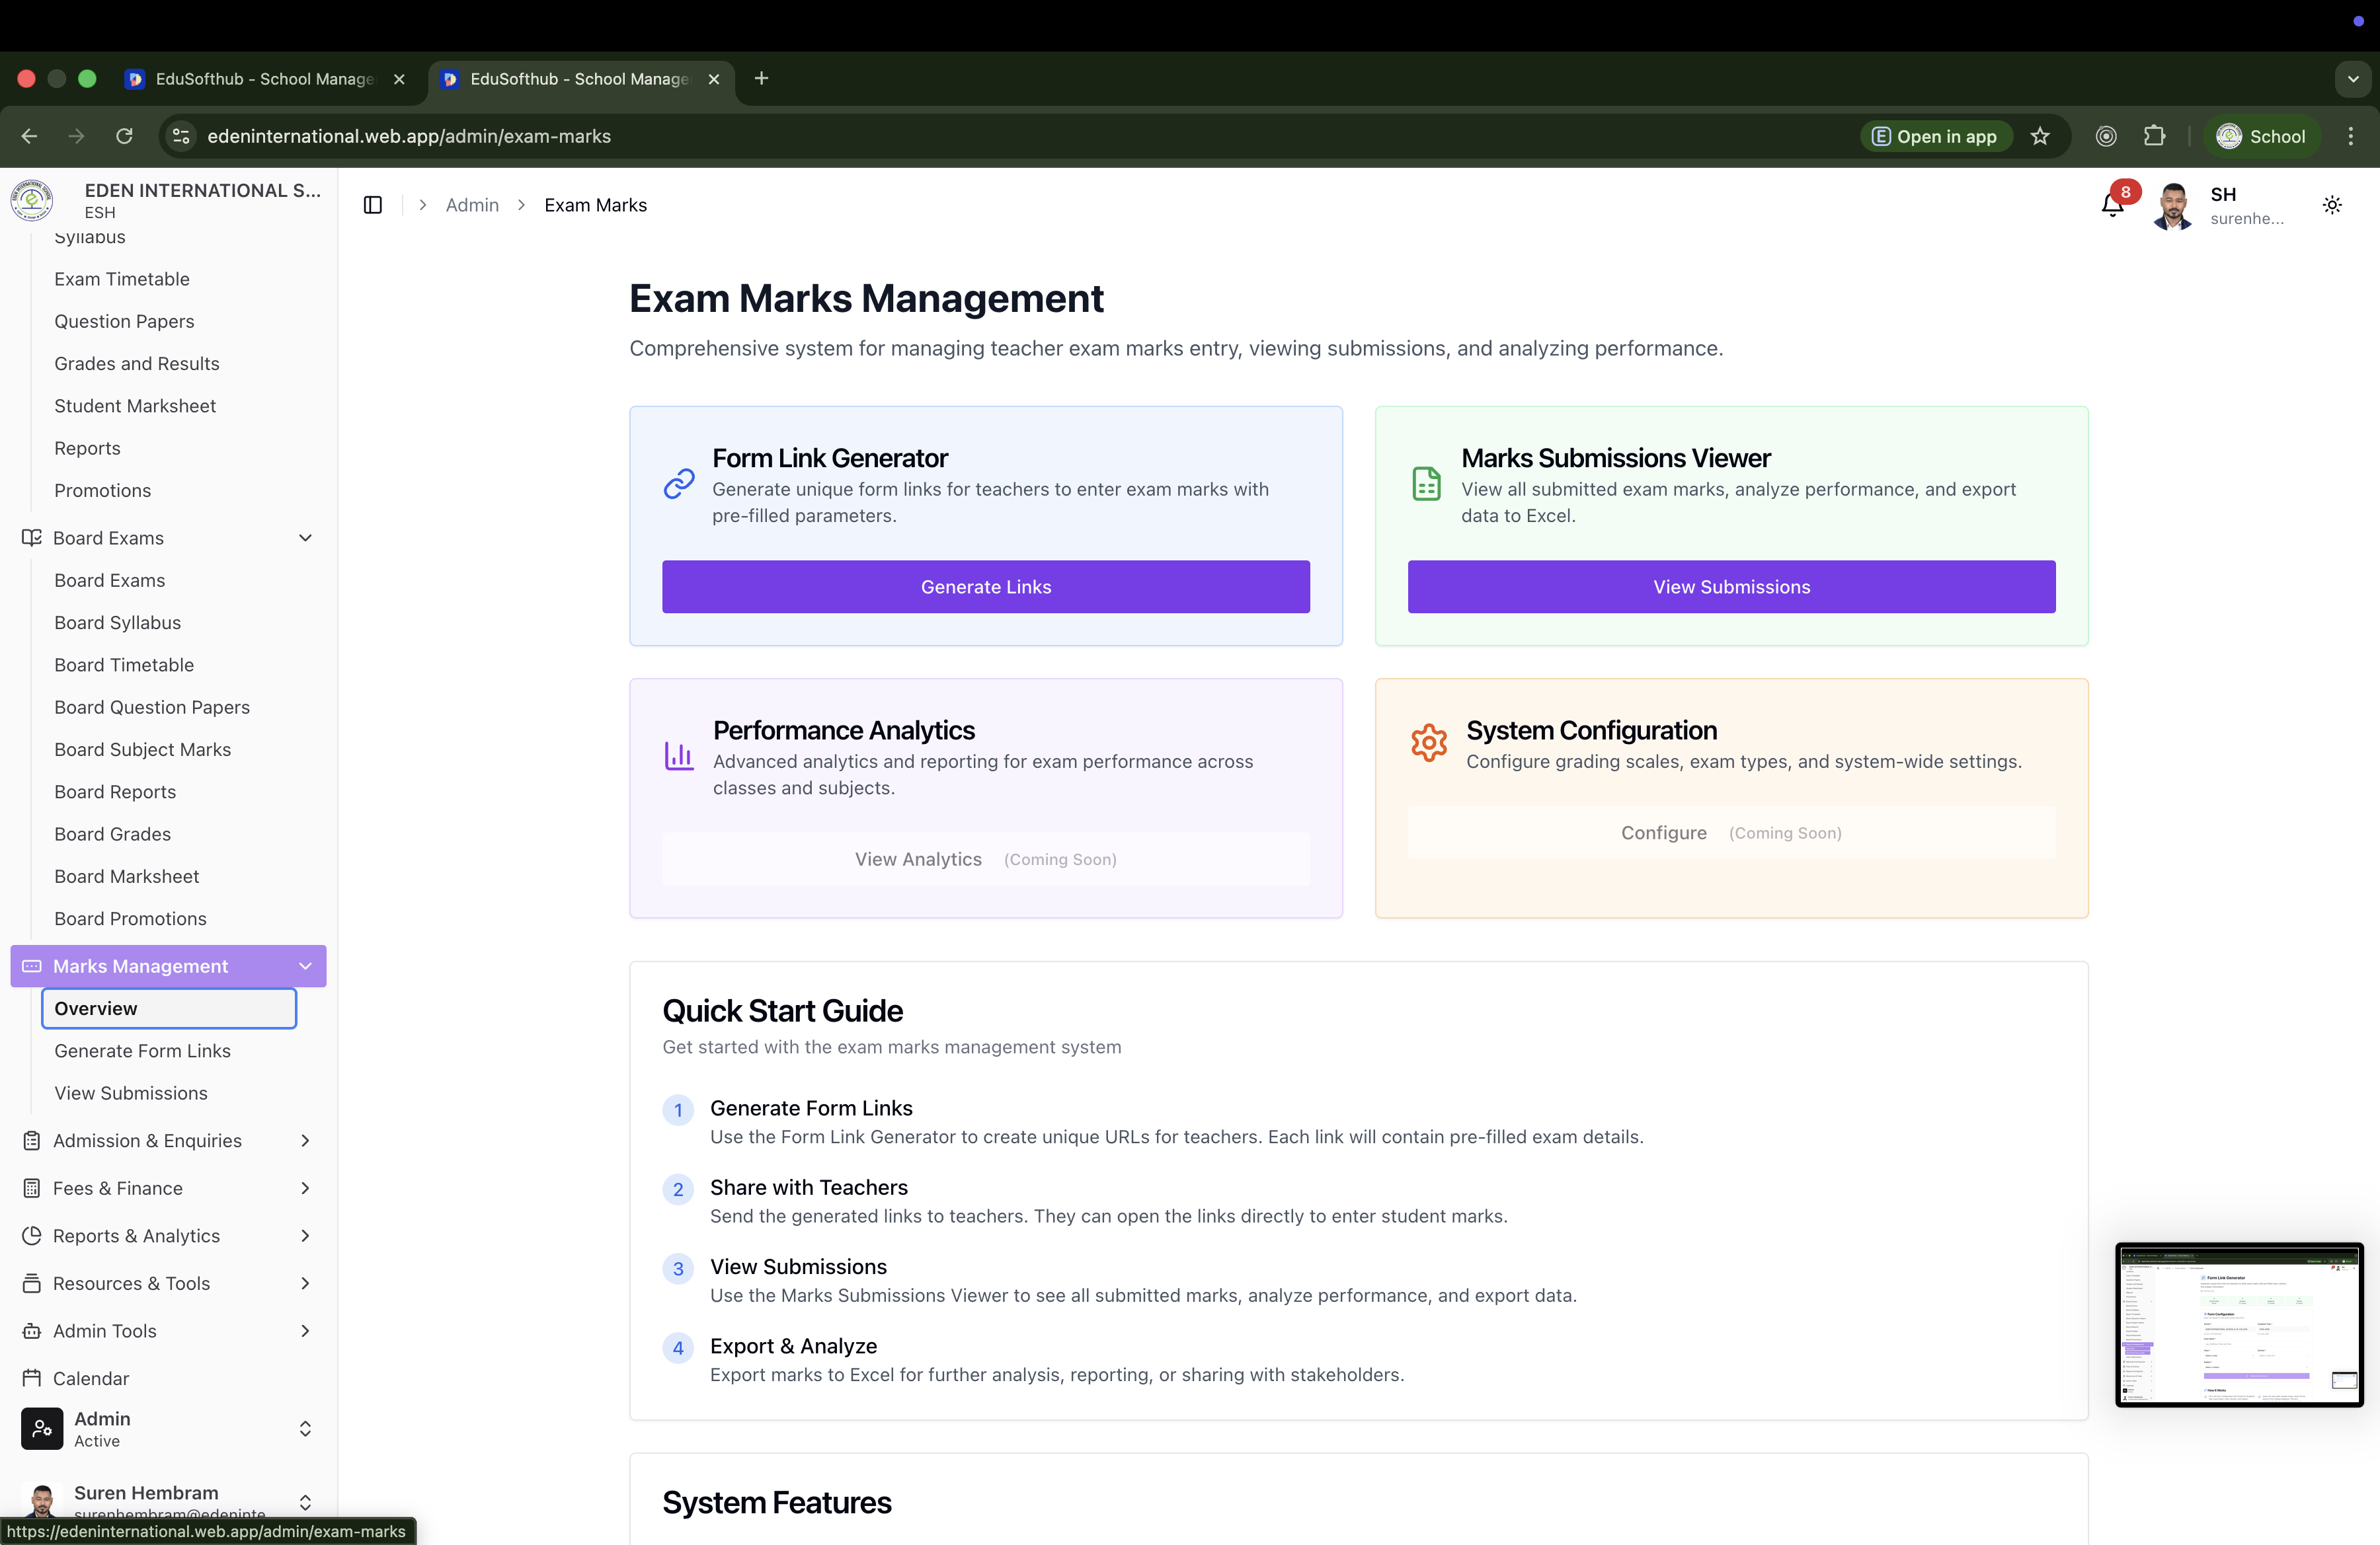Switch to the first EduSofthub tab

coord(264,79)
